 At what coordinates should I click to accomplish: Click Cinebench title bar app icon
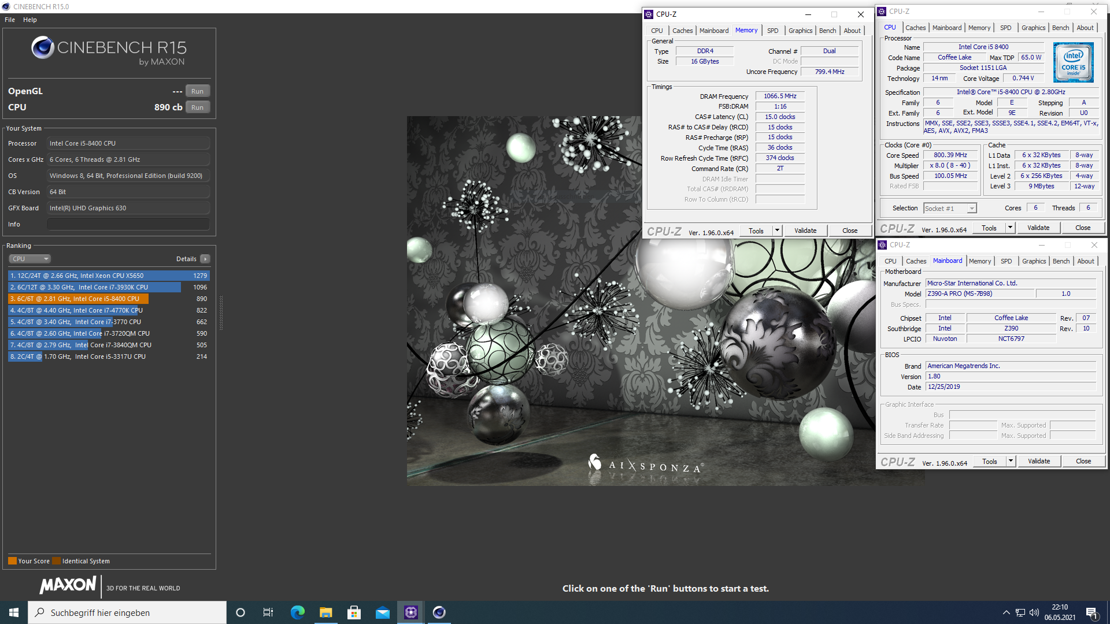click(6, 6)
